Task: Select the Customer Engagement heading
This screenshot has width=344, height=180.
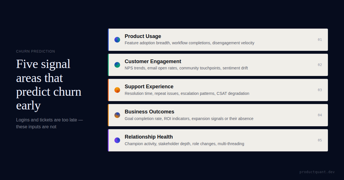Action: coord(153,61)
